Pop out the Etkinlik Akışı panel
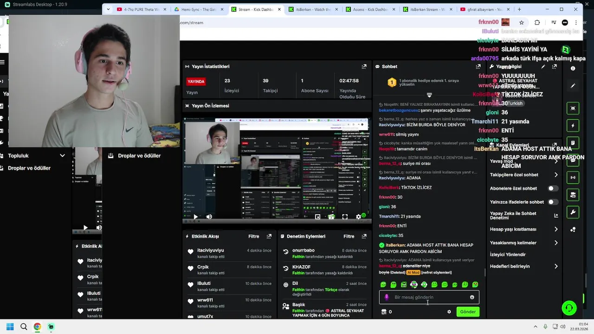Screen dimensions: 594x334 pos(269,236)
